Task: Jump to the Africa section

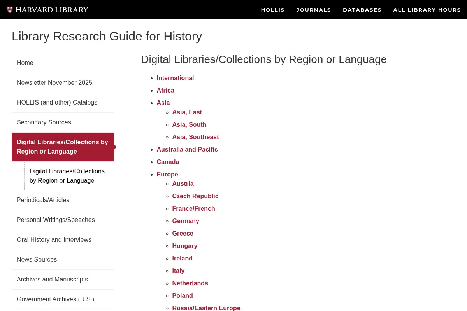Action: point(165,91)
